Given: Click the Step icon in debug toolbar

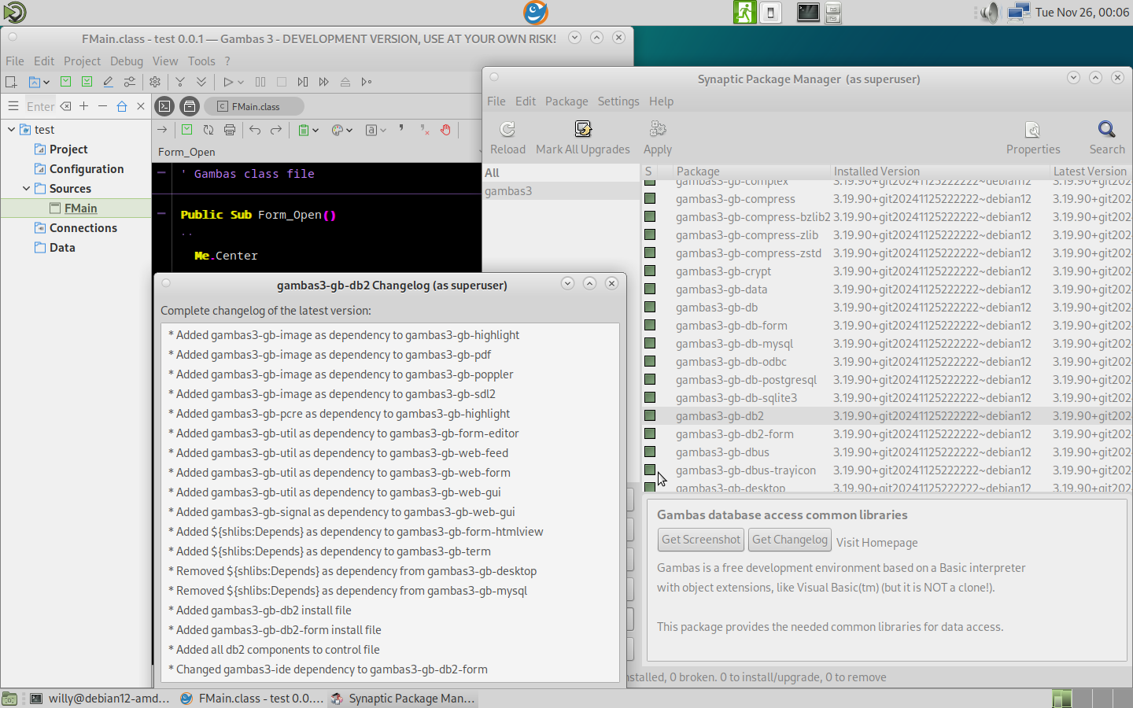Looking at the screenshot, I should click(303, 82).
